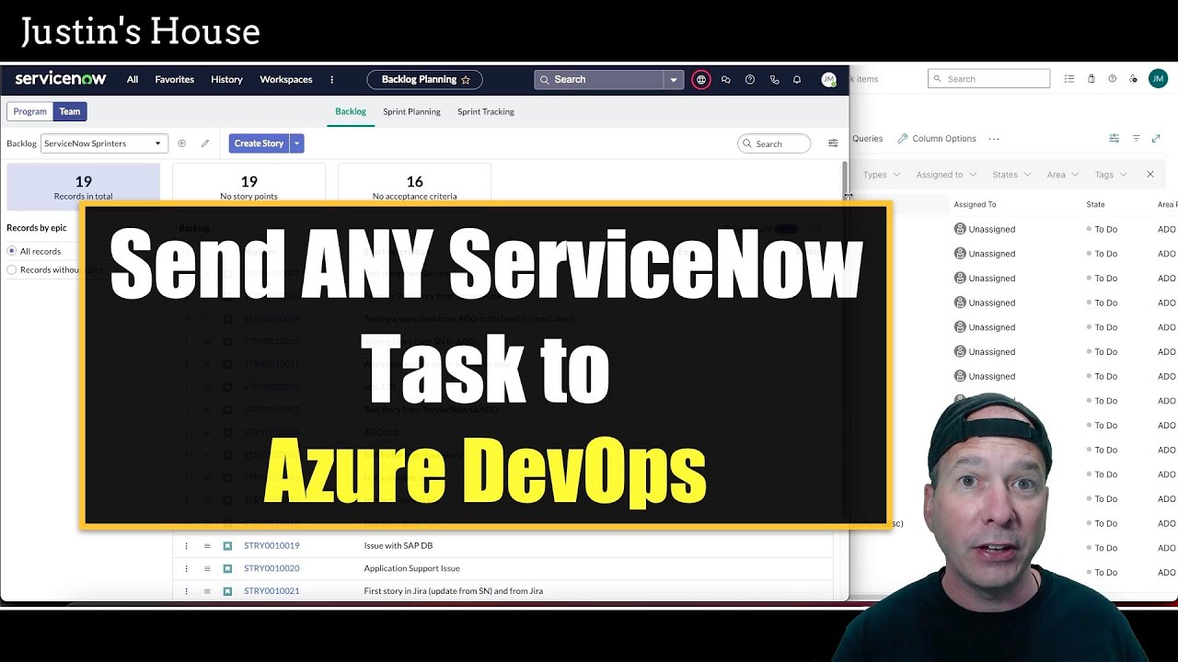The image size is (1178, 662).
Task: Open Column Options in Azure DevOps
Action: 937,139
